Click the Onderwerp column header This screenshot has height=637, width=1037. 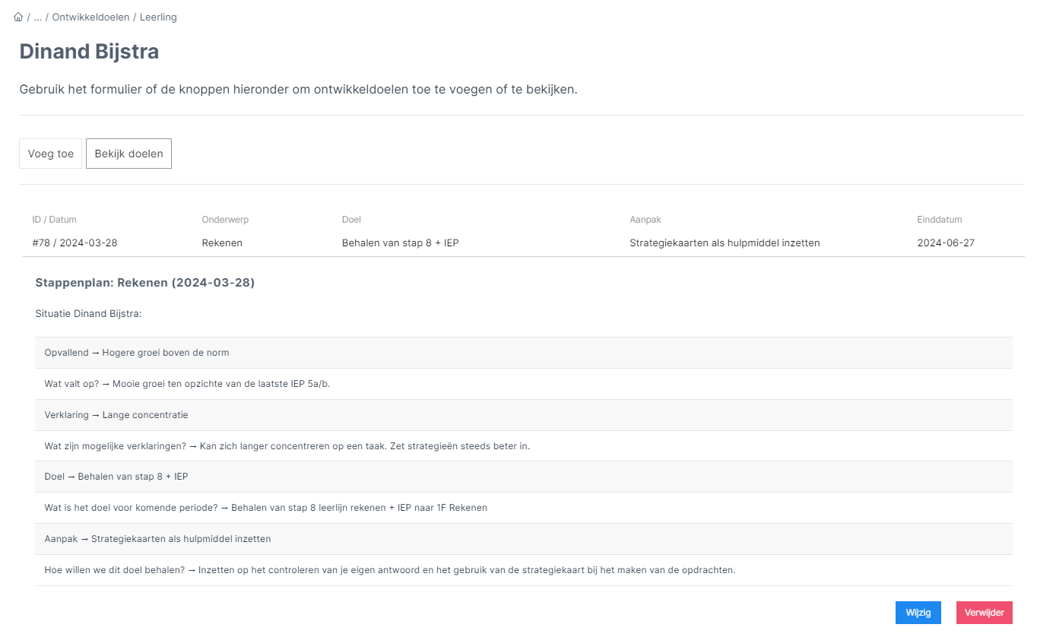pos(225,220)
